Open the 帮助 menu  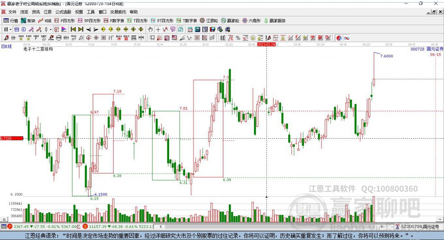point(134,12)
